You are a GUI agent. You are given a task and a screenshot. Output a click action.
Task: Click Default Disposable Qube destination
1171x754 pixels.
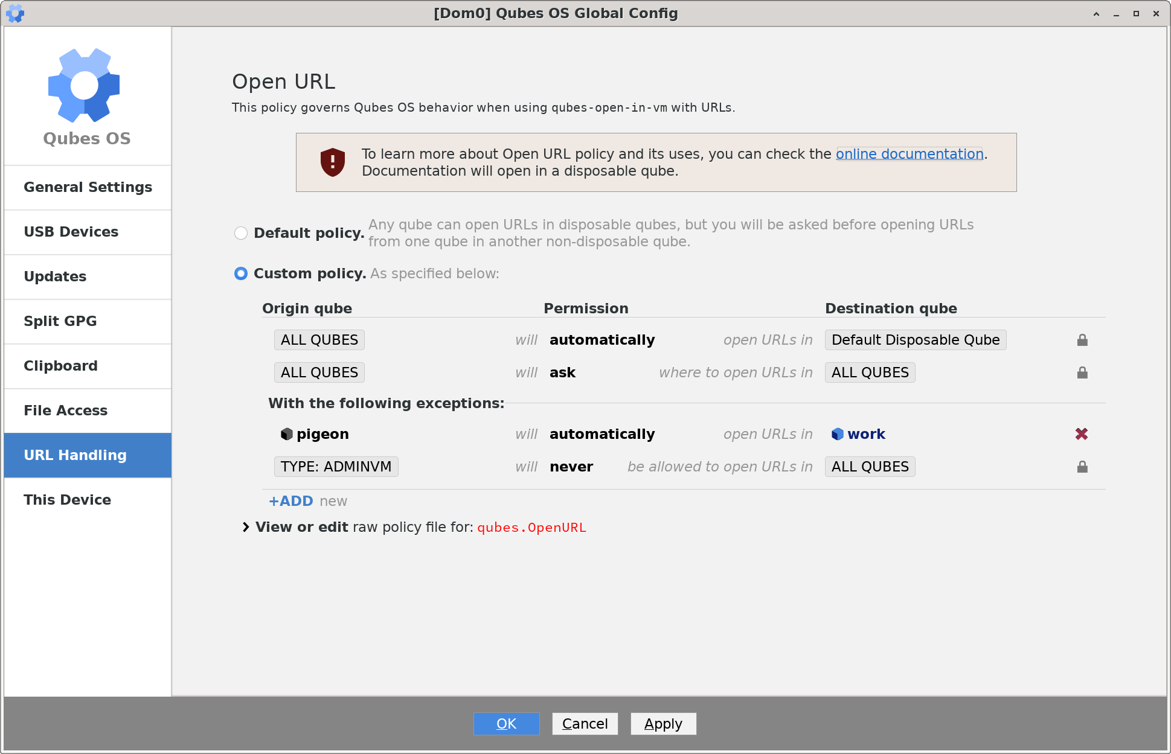coord(916,340)
